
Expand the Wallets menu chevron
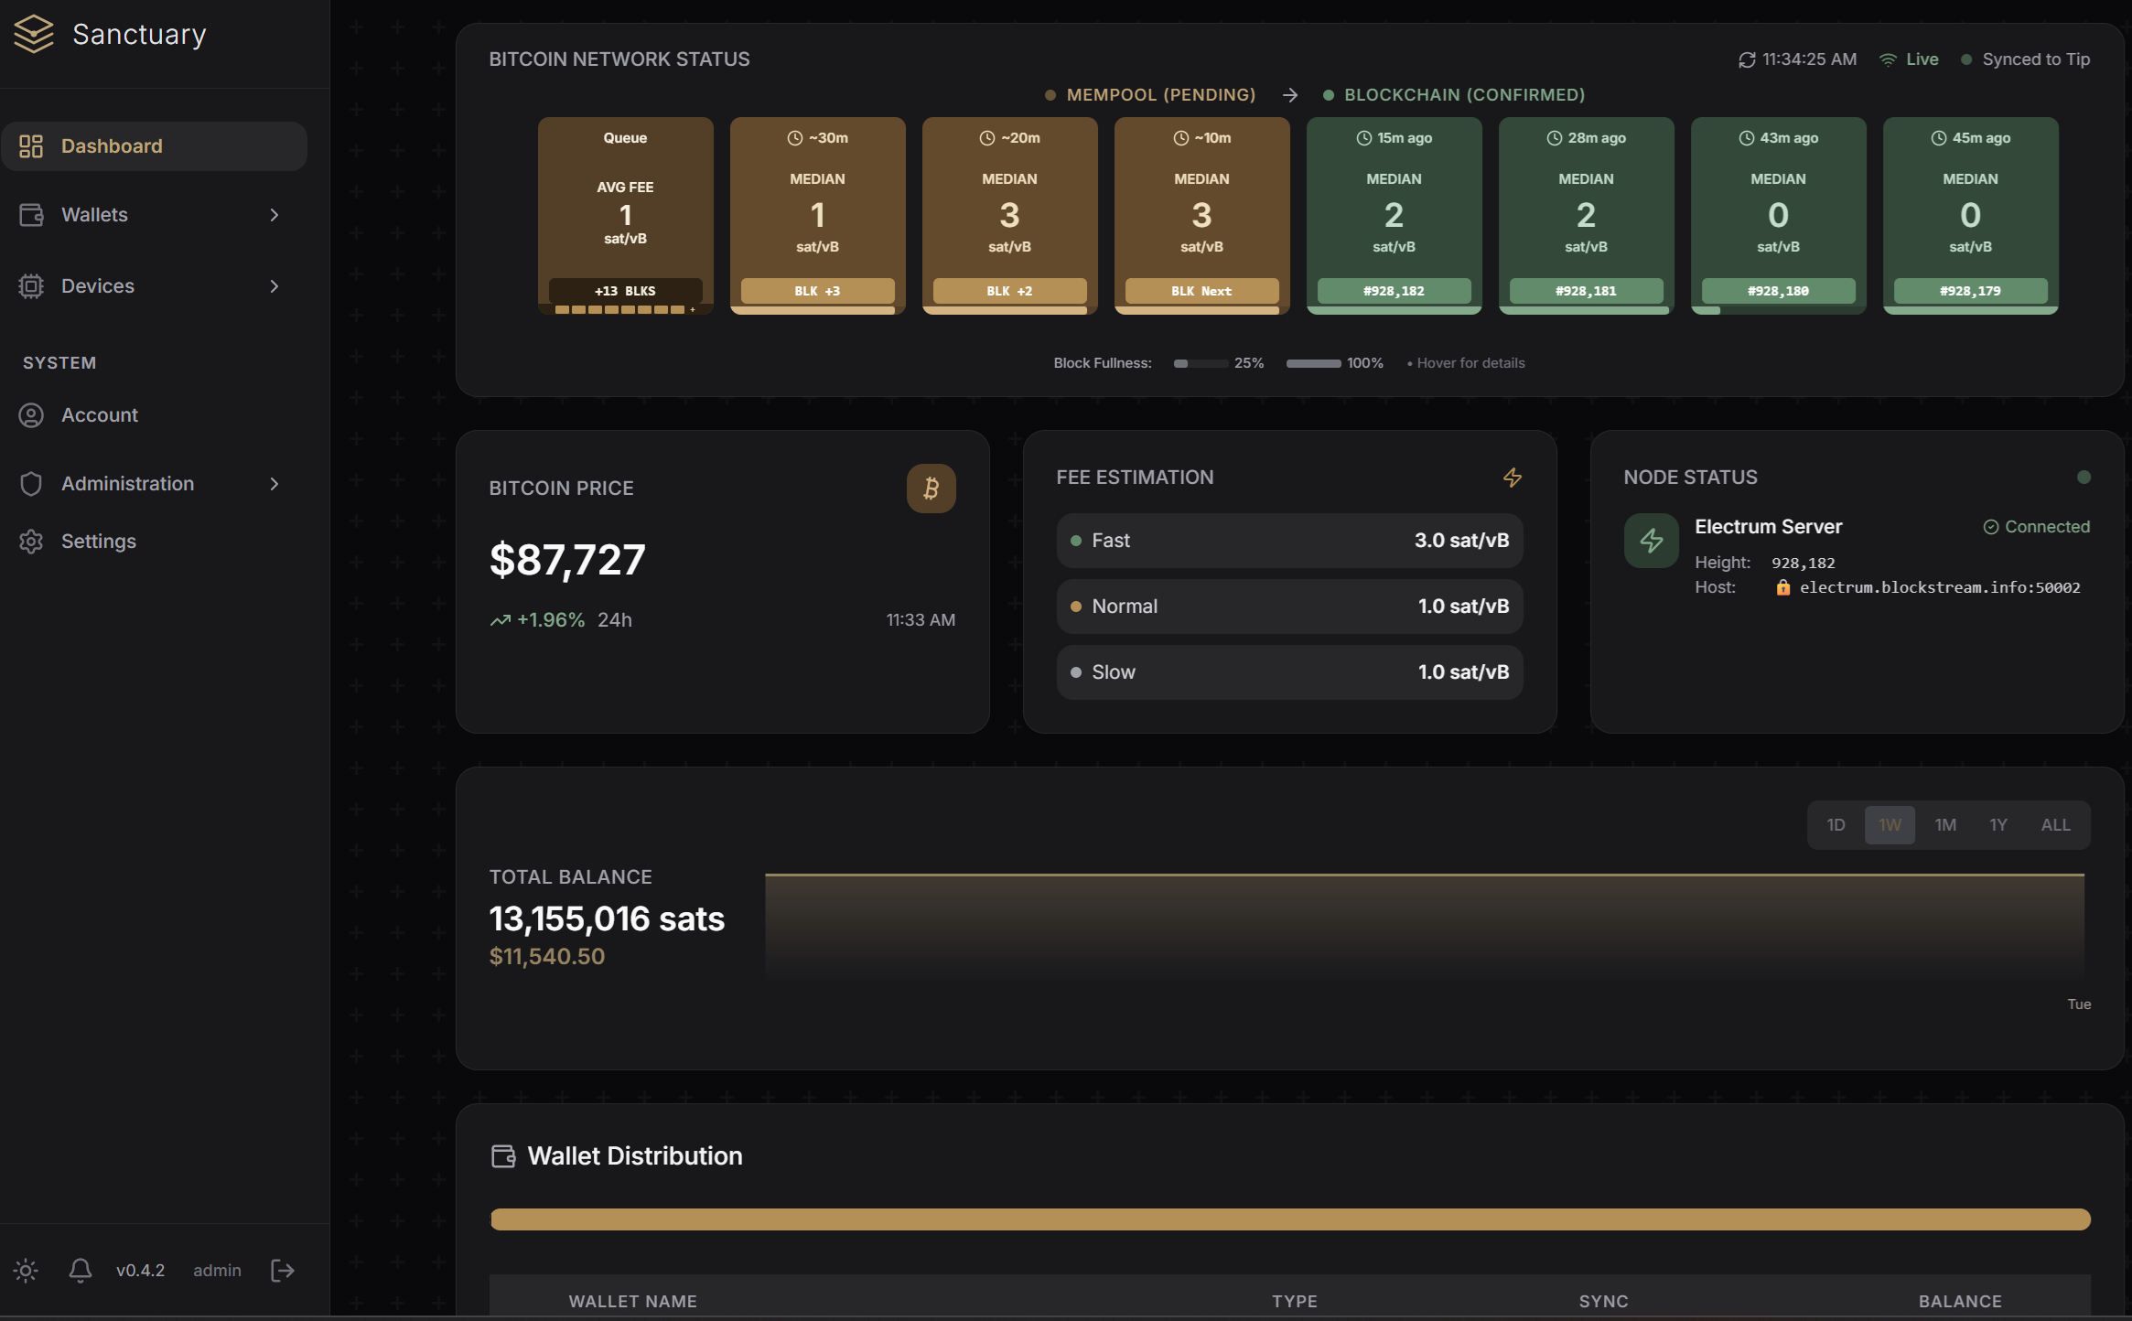pos(275,215)
